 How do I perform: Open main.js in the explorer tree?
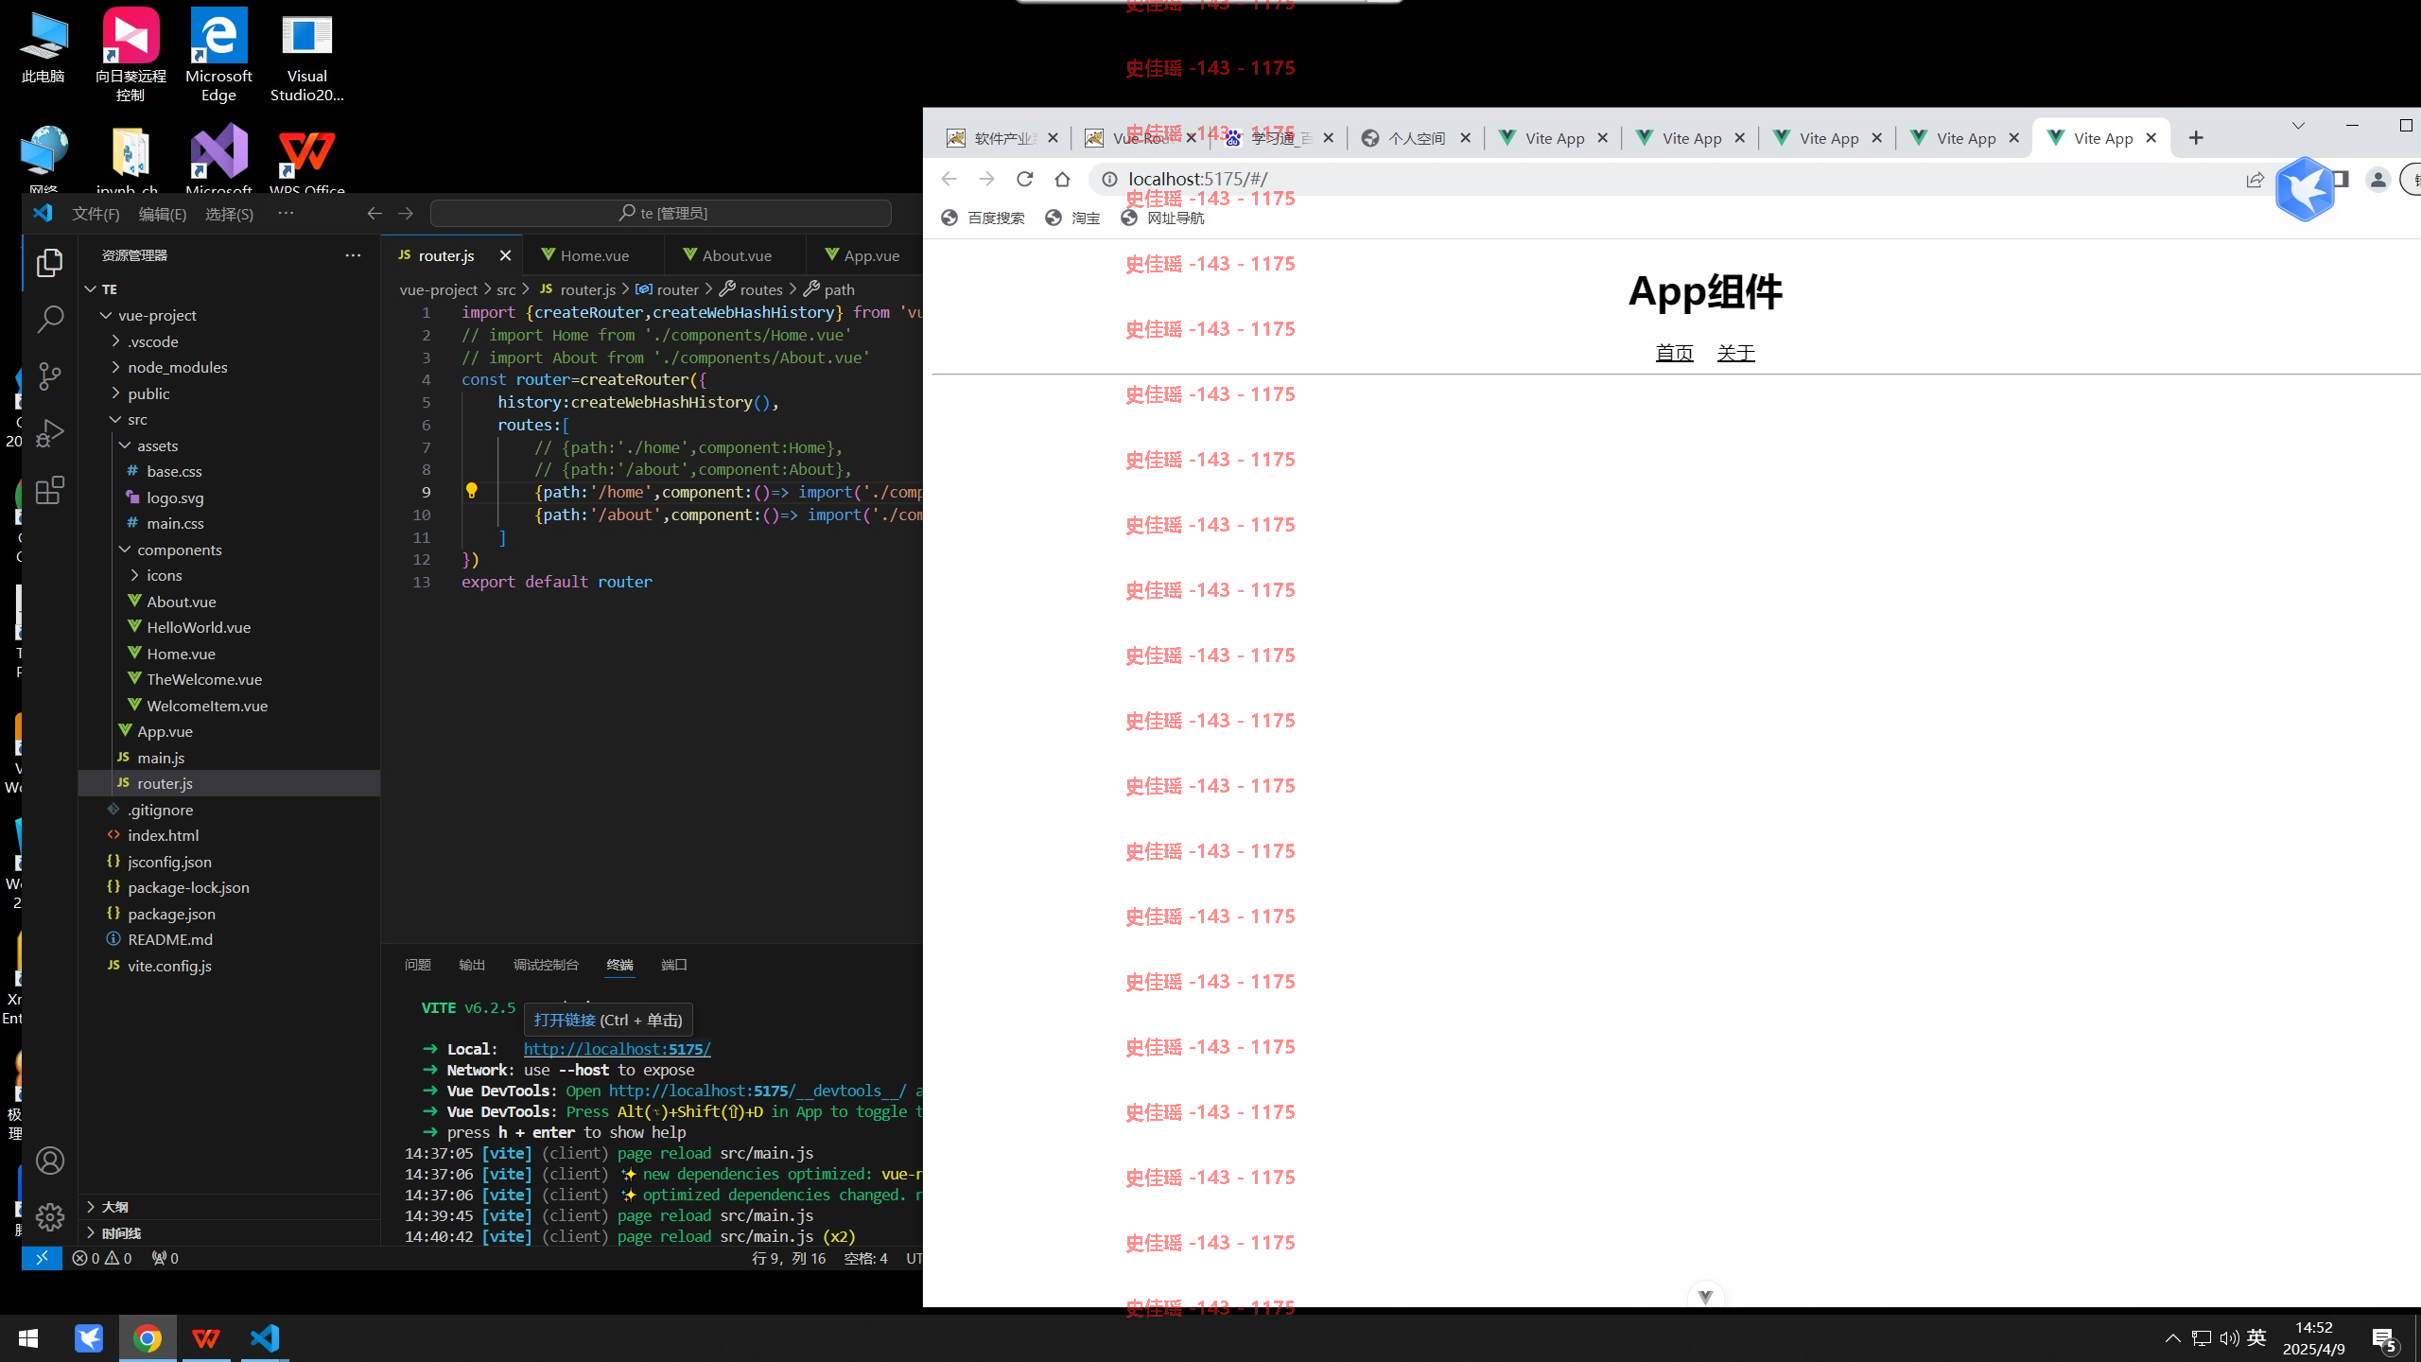click(x=160, y=758)
